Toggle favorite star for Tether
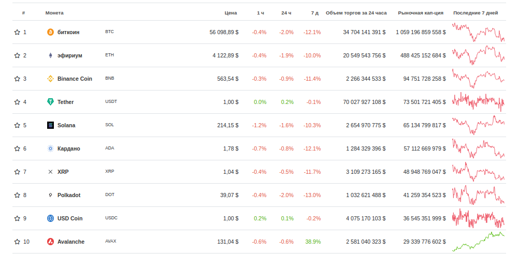 [17, 102]
